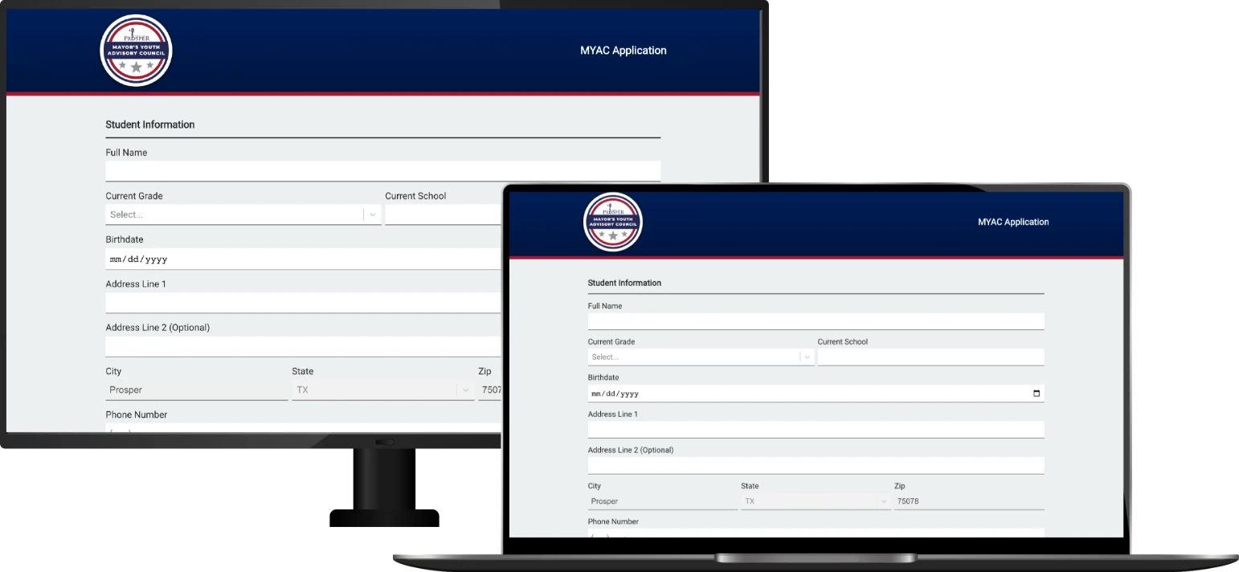The height and width of the screenshot is (572, 1239).
Task: Open the calendar picker icon in laptop Birthdate field
Action: tap(1036, 394)
